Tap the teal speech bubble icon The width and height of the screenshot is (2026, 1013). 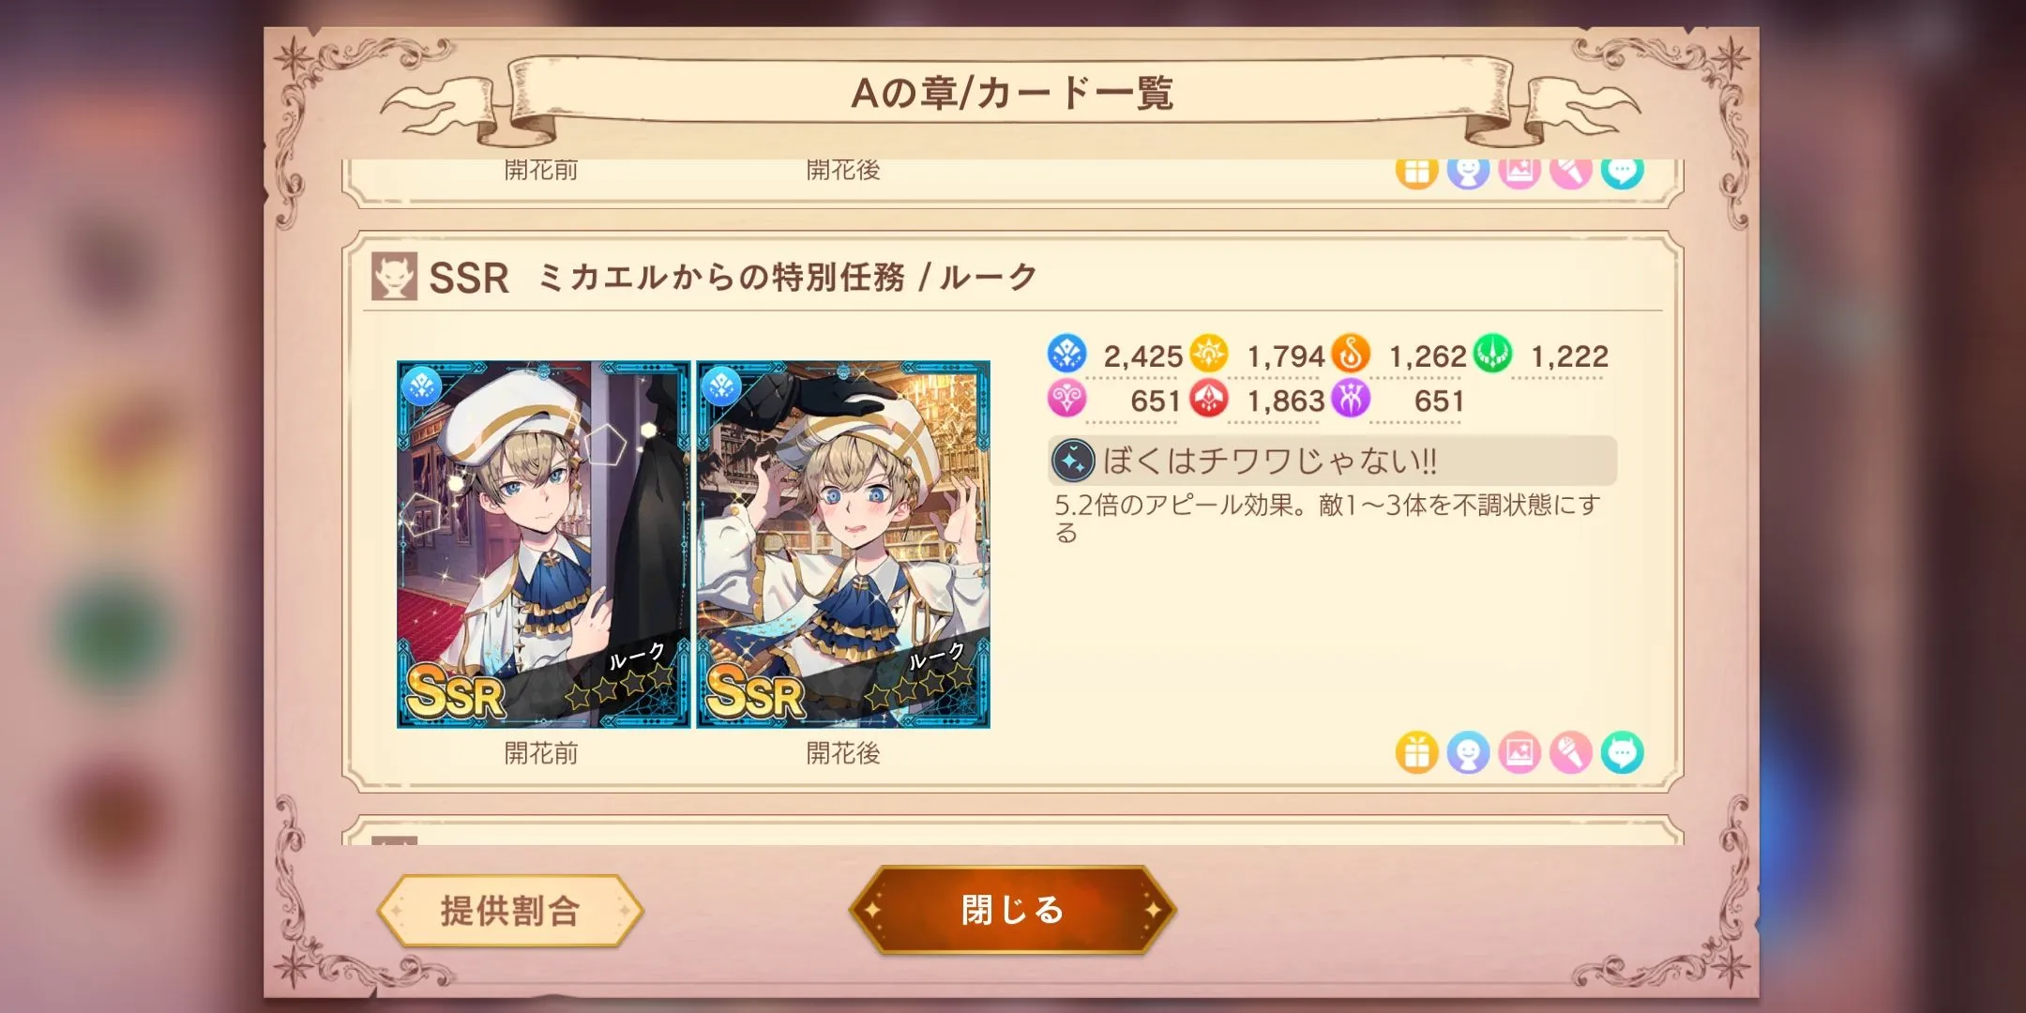point(1623,752)
